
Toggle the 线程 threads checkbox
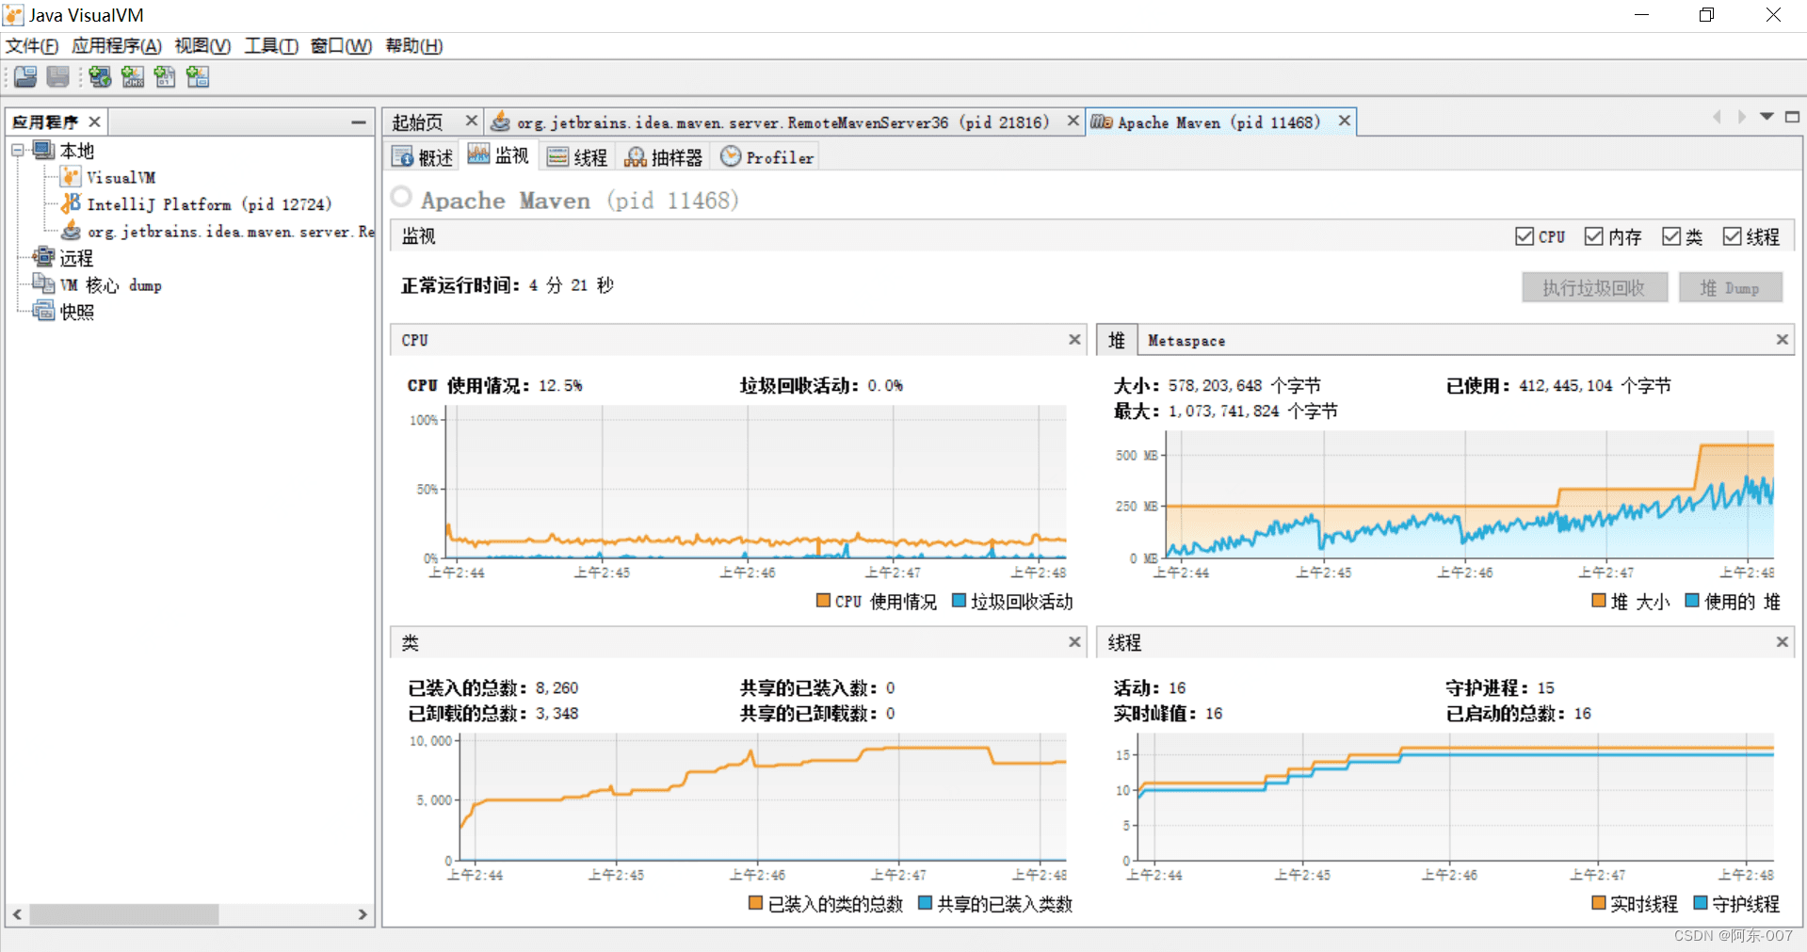click(x=1732, y=236)
